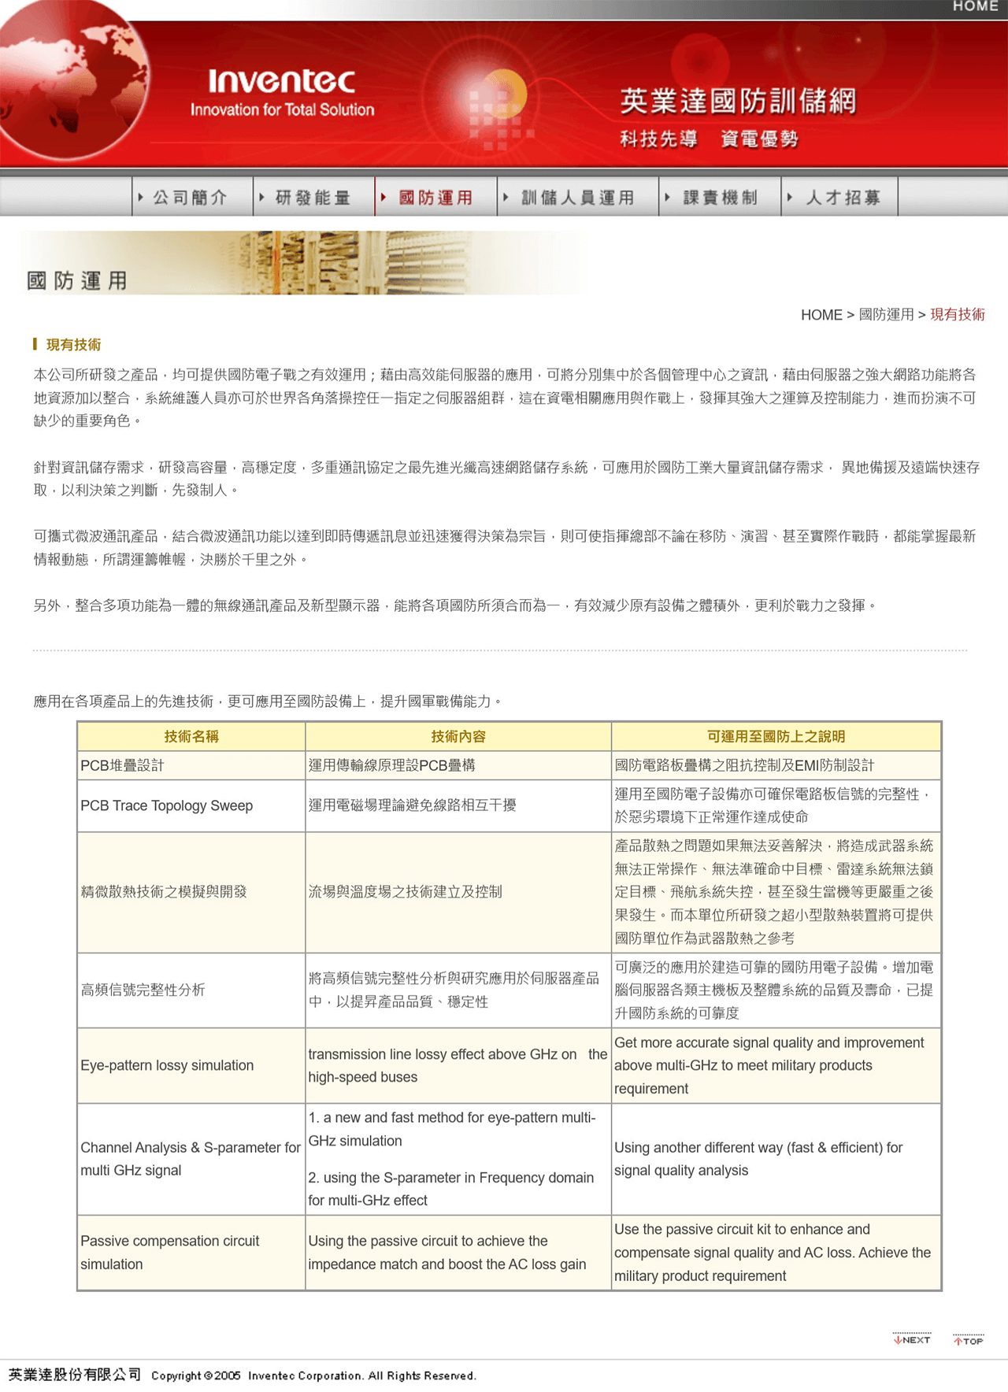Click the 現有技術 section heading
This screenshot has width=1008, height=1392.
pos(73,345)
